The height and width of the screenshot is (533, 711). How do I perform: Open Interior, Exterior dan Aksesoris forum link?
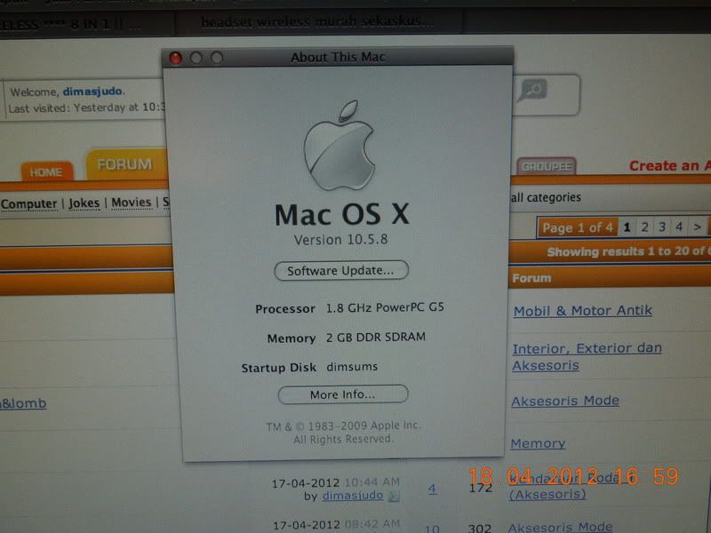(587, 357)
